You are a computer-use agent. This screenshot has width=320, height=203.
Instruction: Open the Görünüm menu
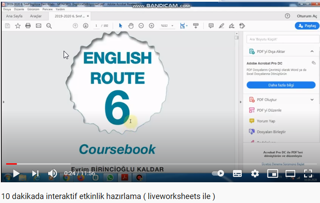[x=33, y=9]
